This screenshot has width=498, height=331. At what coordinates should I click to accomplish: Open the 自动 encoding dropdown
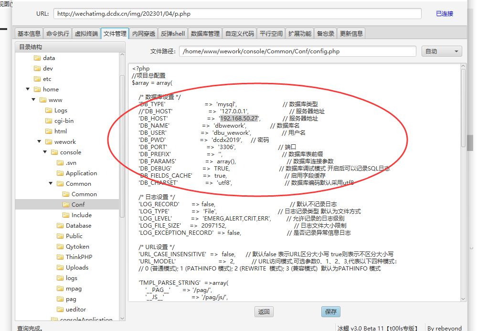[x=442, y=51]
